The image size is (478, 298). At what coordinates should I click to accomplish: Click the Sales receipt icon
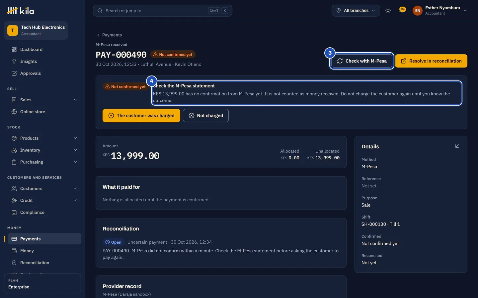14,100
